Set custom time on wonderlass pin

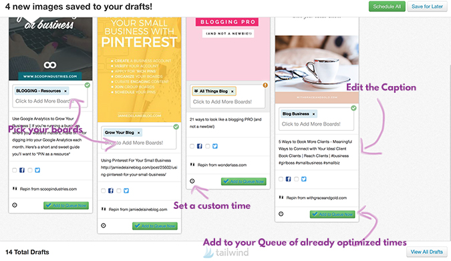[192, 181]
